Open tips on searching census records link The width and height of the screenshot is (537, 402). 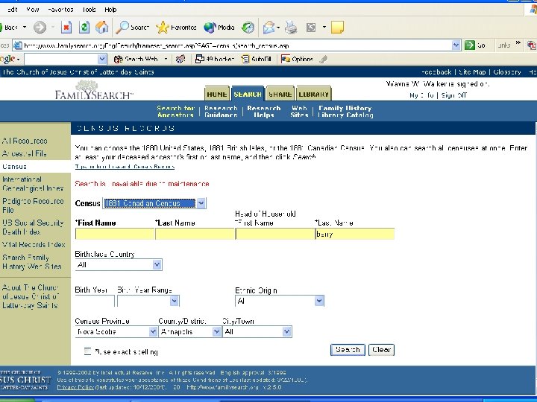pos(125,167)
